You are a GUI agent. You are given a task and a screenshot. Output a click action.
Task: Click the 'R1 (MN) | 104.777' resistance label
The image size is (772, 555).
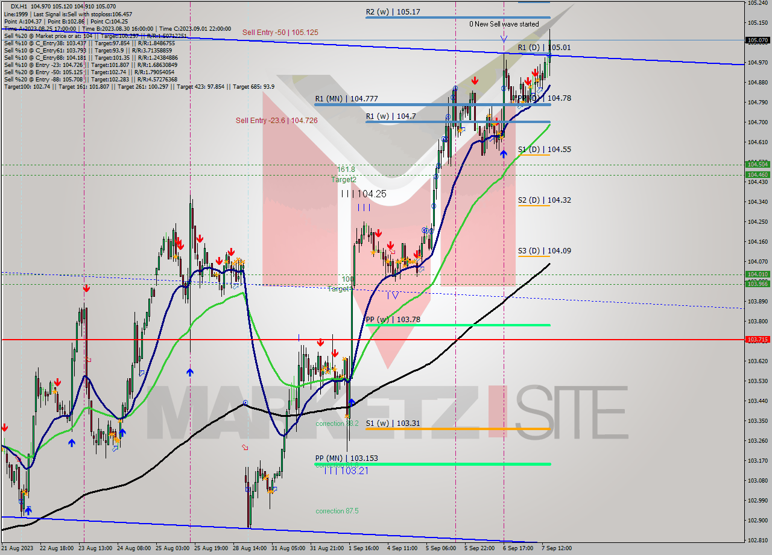pos(346,98)
